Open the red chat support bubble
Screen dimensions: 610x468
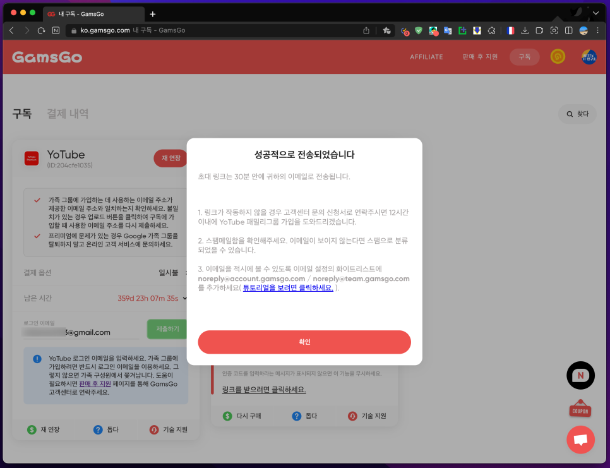point(580,440)
